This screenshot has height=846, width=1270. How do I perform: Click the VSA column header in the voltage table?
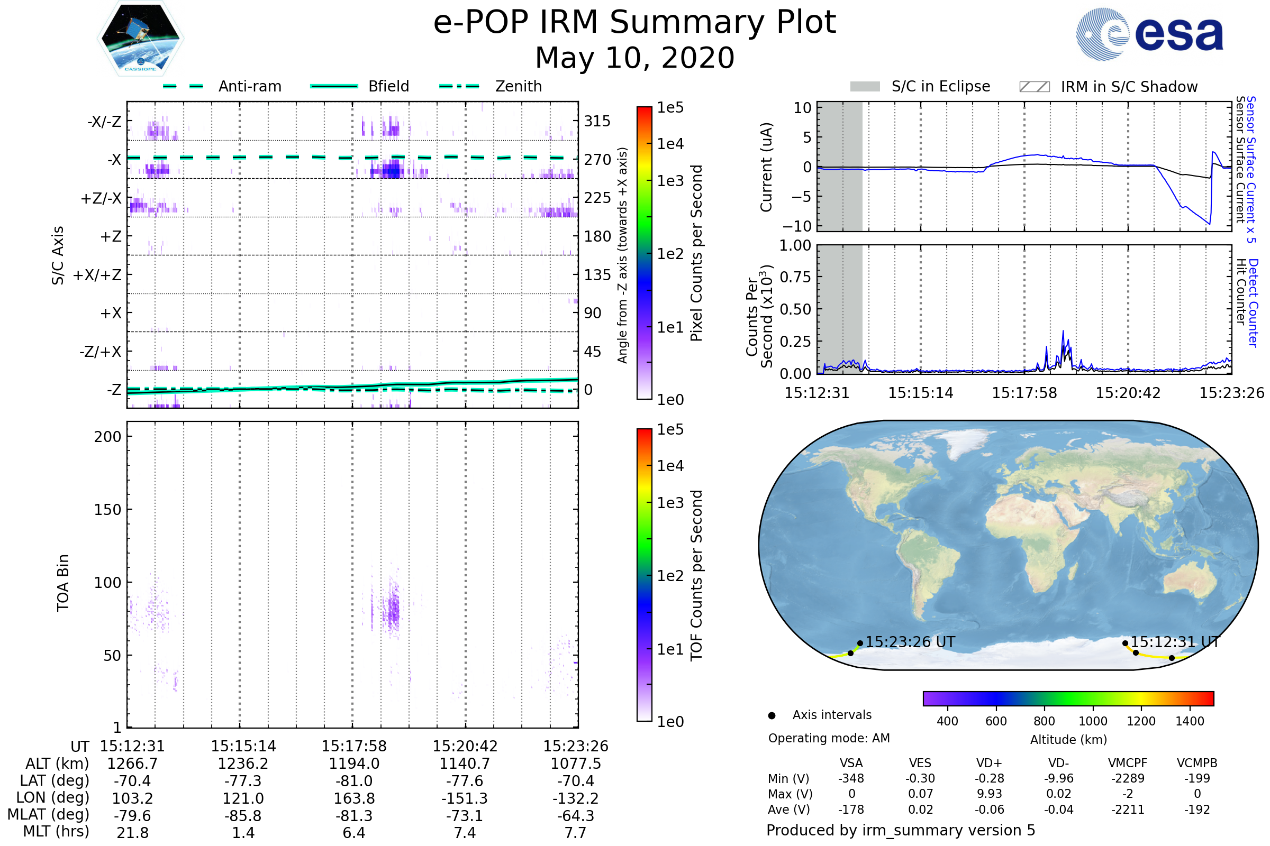pos(851,763)
